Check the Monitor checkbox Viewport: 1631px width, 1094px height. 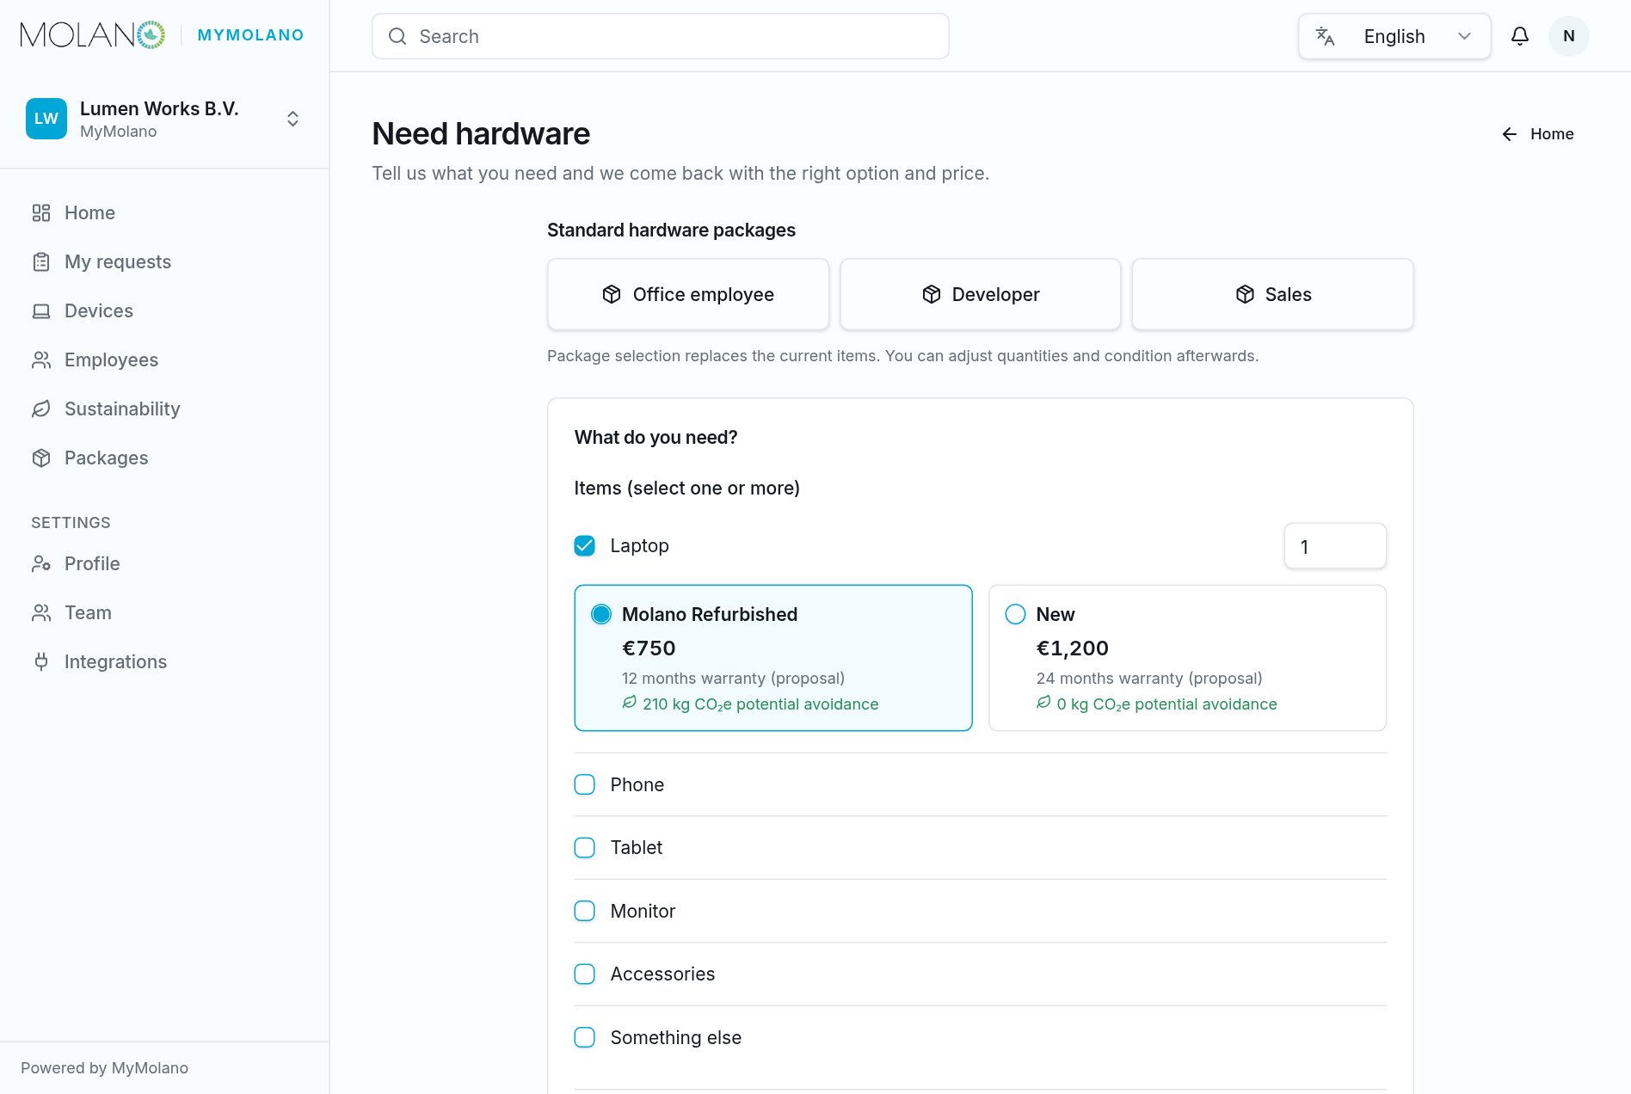click(585, 911)
